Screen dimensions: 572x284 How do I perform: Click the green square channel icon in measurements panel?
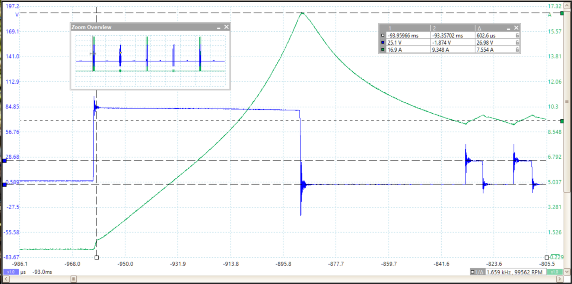pos(382,49)
